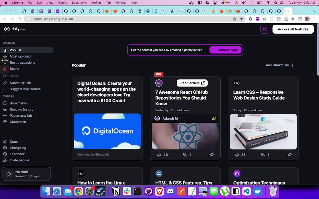The width and height of the screenshot is (319, 199).
Task: Open the Learn CSS Responsive Web Design title
Action: 259,95
